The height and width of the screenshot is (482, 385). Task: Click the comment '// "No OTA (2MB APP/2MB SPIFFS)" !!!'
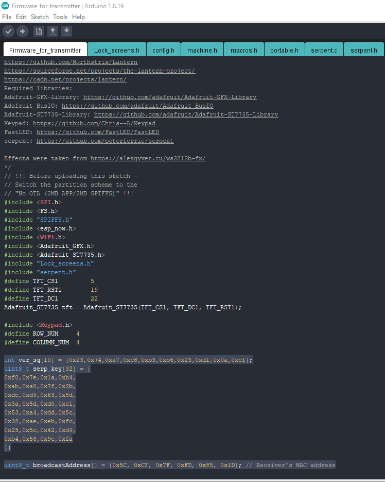pyautogui.click(x=69, y=193)
